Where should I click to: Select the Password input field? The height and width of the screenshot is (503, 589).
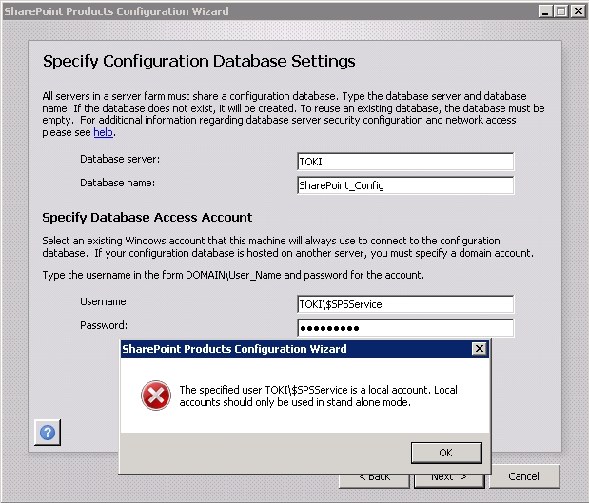[x=404, y=328]
